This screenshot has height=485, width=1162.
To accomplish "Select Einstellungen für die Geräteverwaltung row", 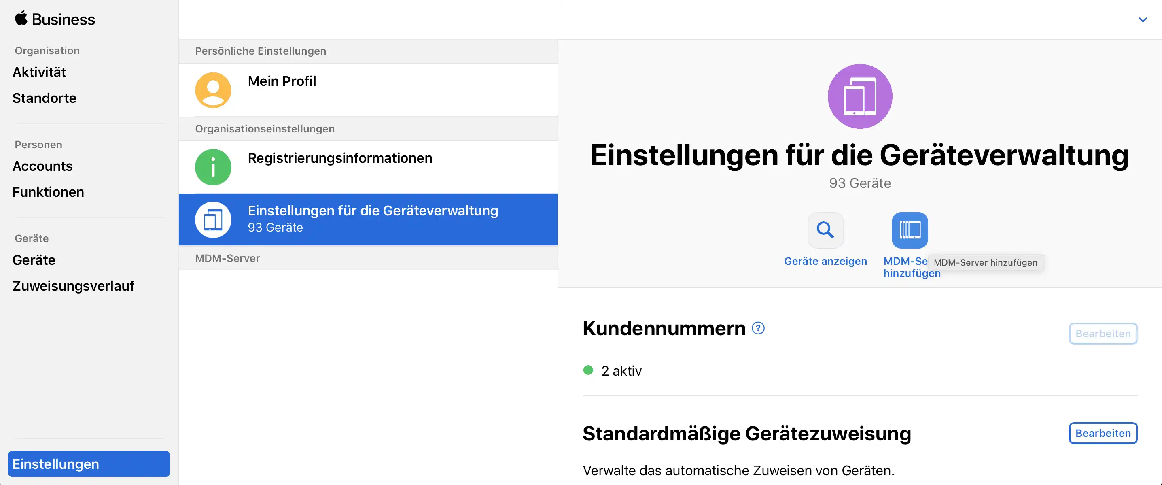I will pos(368,220).
